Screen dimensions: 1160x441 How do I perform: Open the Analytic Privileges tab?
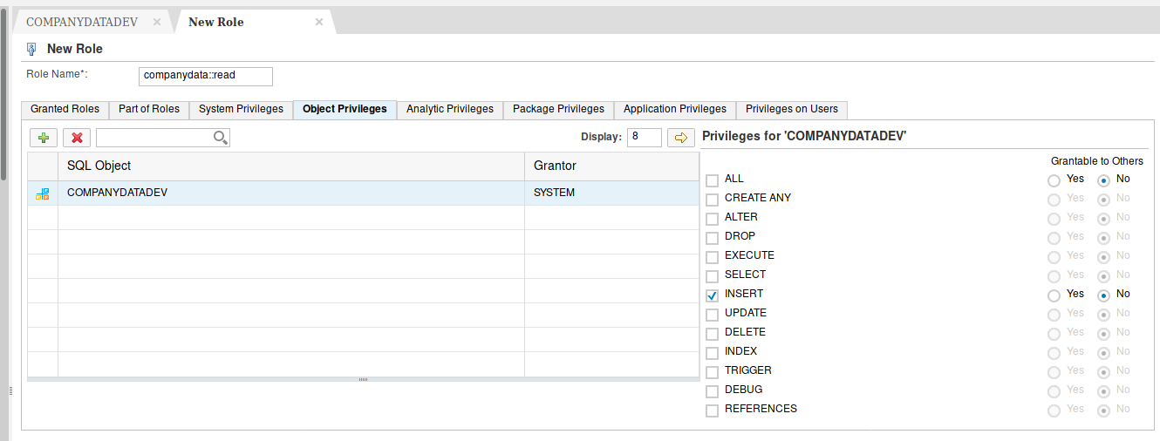click(x=449, y=109)
